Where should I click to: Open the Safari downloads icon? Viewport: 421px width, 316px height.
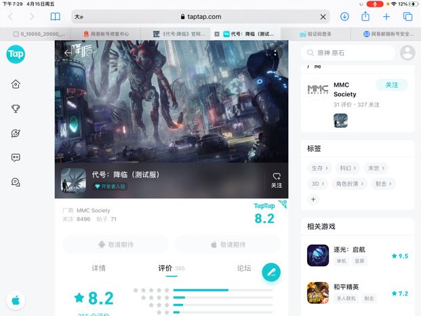344,17
